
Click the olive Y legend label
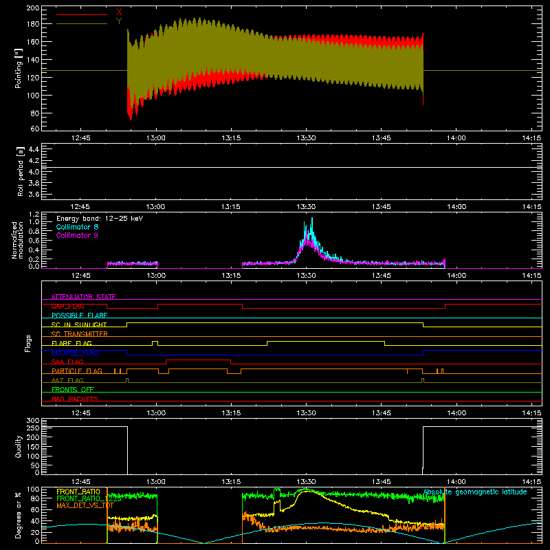point(119,21)
